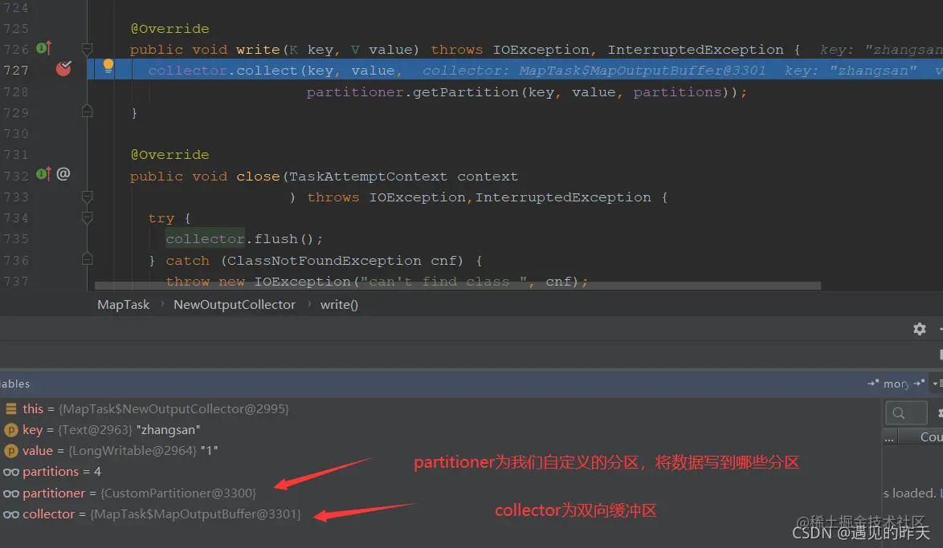Select the write() breadcrumb
Image resolution: width=943 pixels, height=548 pixels.
[339, 305]
